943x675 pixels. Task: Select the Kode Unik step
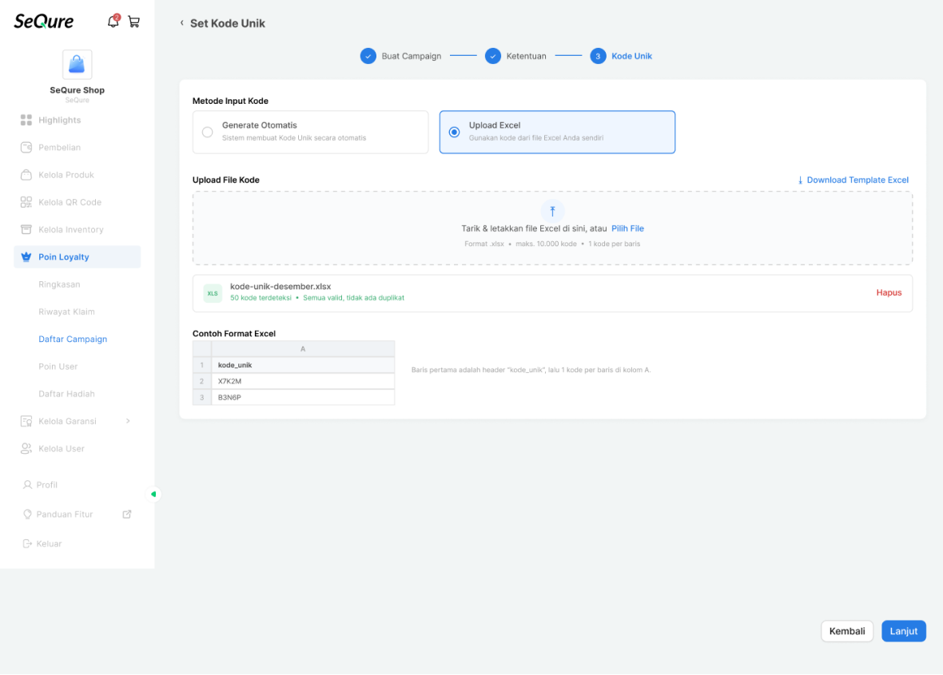click(631, 56)
